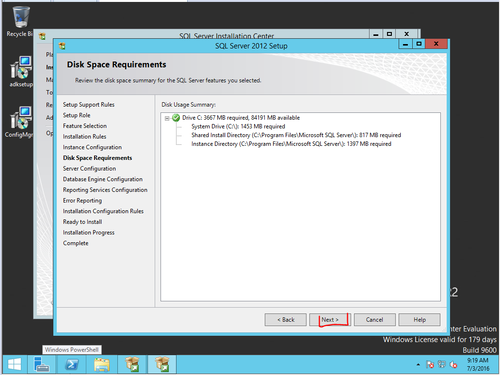Click the Database Engine Configuration step
The image size is (500, 375).
click(x=103, y=179)
